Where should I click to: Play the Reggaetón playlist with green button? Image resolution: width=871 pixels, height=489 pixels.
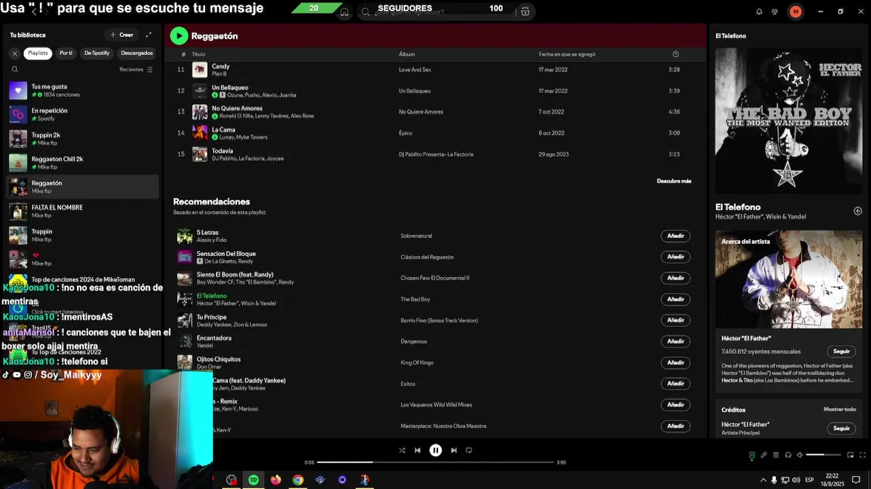179,36
